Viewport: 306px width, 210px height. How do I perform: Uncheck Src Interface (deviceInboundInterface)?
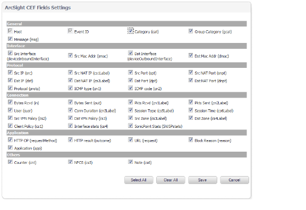coord(10,53)
